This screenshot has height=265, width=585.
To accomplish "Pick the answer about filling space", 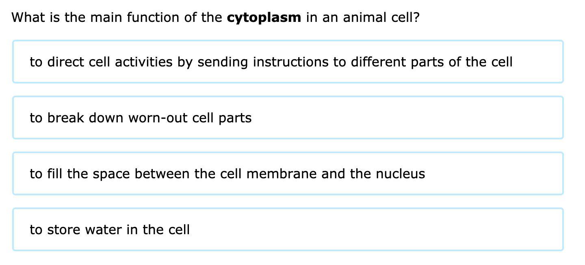I will [227, 174].
